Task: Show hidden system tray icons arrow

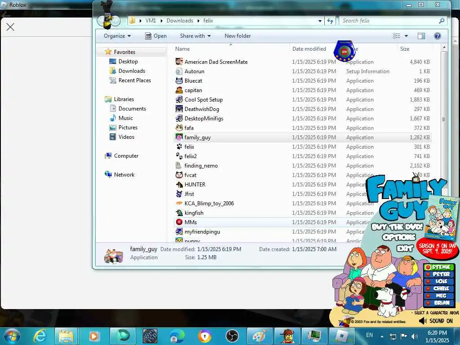Action: (x=382, y=336)
